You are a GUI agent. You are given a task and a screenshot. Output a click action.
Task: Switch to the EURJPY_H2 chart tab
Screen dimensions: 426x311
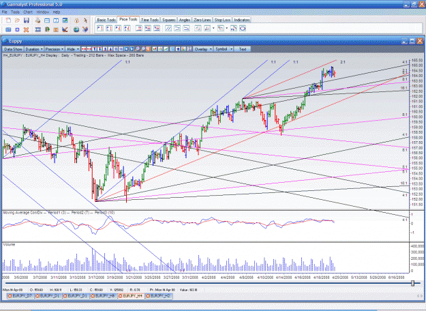tap(159, 296)
